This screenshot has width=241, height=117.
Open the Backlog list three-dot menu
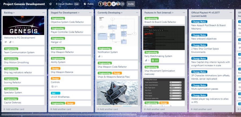point(43,13)
